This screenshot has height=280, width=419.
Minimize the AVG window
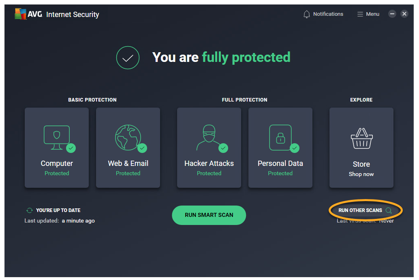point(392,14)
